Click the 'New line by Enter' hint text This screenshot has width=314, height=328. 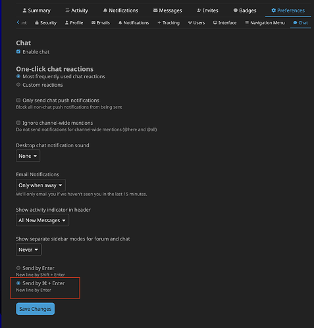pyautogui.click(x=34, y=290)
